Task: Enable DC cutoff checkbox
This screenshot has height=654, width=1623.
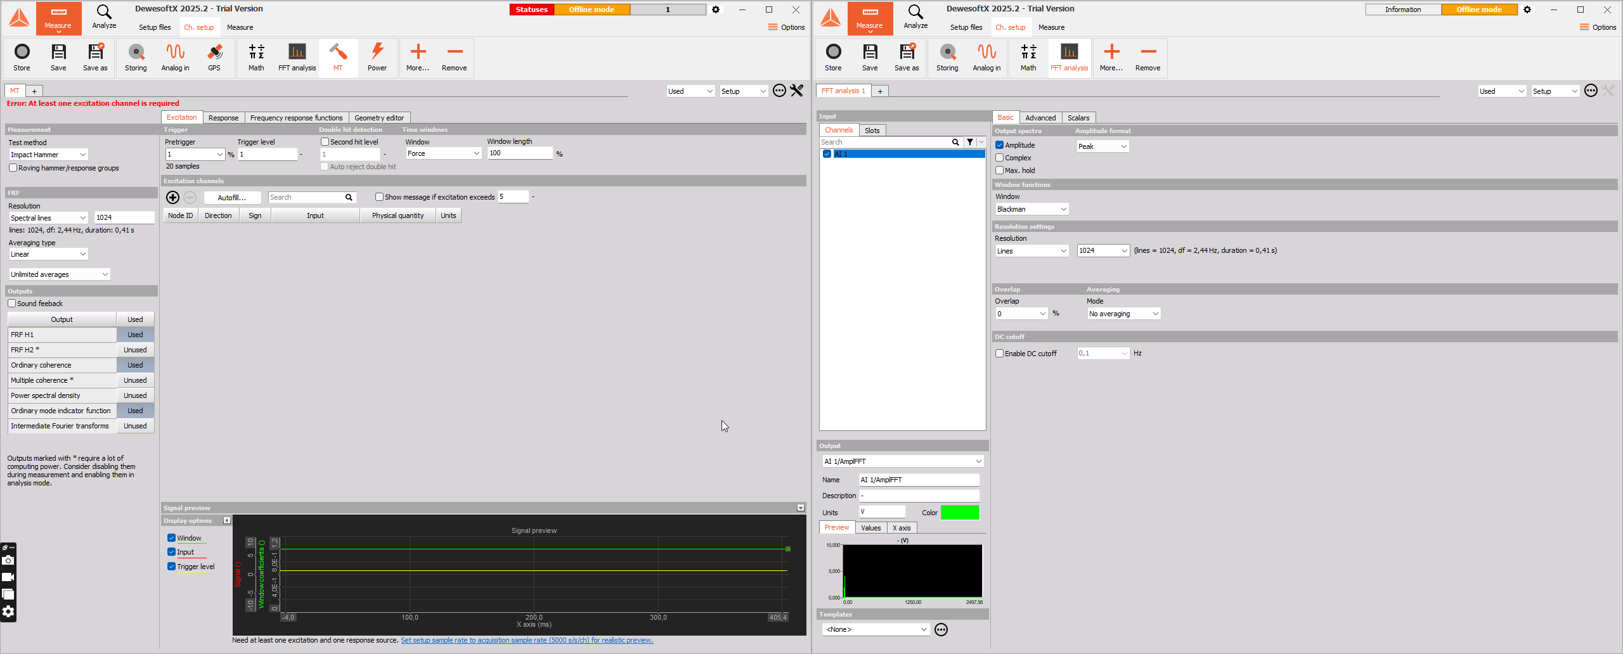Action: click(x=999, y=354)
